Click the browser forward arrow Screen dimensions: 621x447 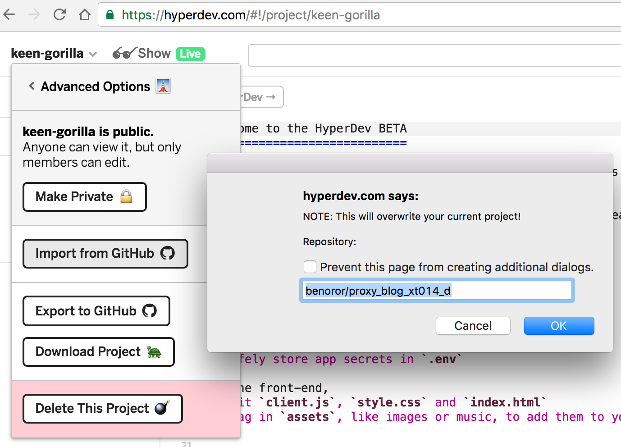tap(34, 15)
